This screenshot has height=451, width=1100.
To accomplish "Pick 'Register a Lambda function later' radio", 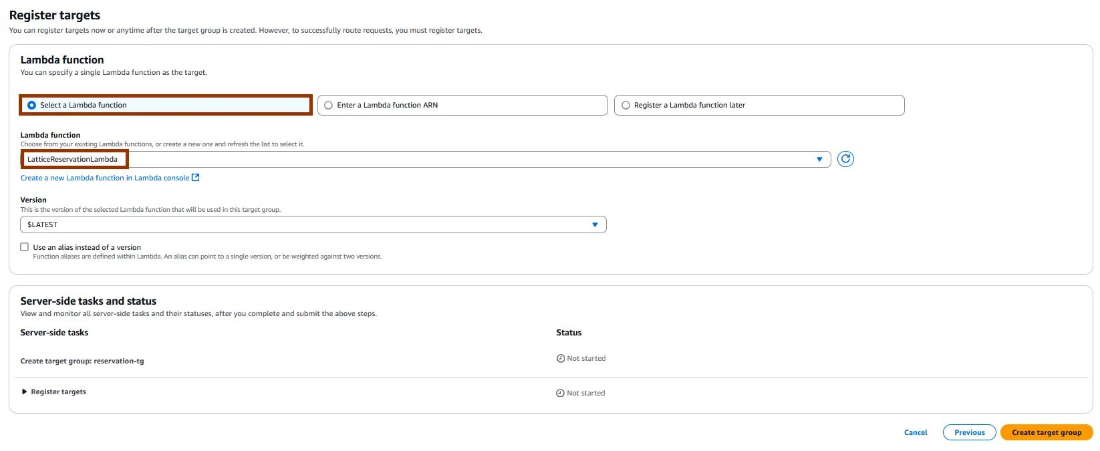I will [x=626, y=105].
